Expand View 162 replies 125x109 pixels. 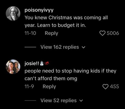pyautogui.click(x=60, y=47)
